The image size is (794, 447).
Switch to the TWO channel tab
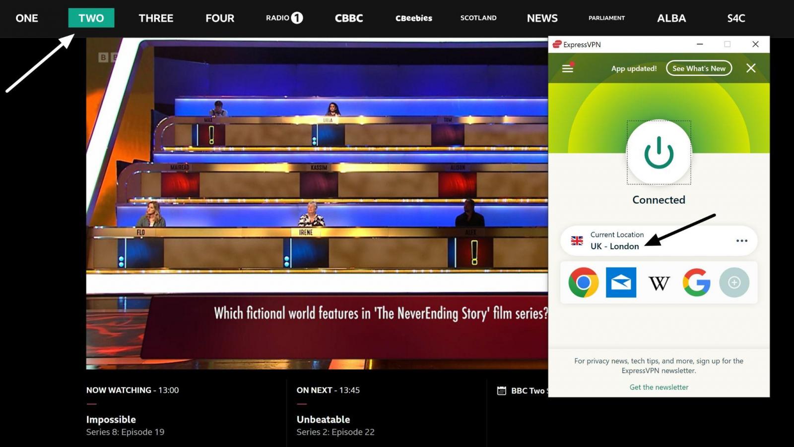click(x=91, y=18)
